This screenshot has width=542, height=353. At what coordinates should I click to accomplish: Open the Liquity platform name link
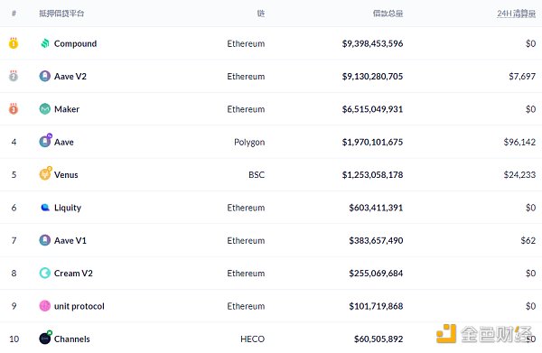pos(68,208)
